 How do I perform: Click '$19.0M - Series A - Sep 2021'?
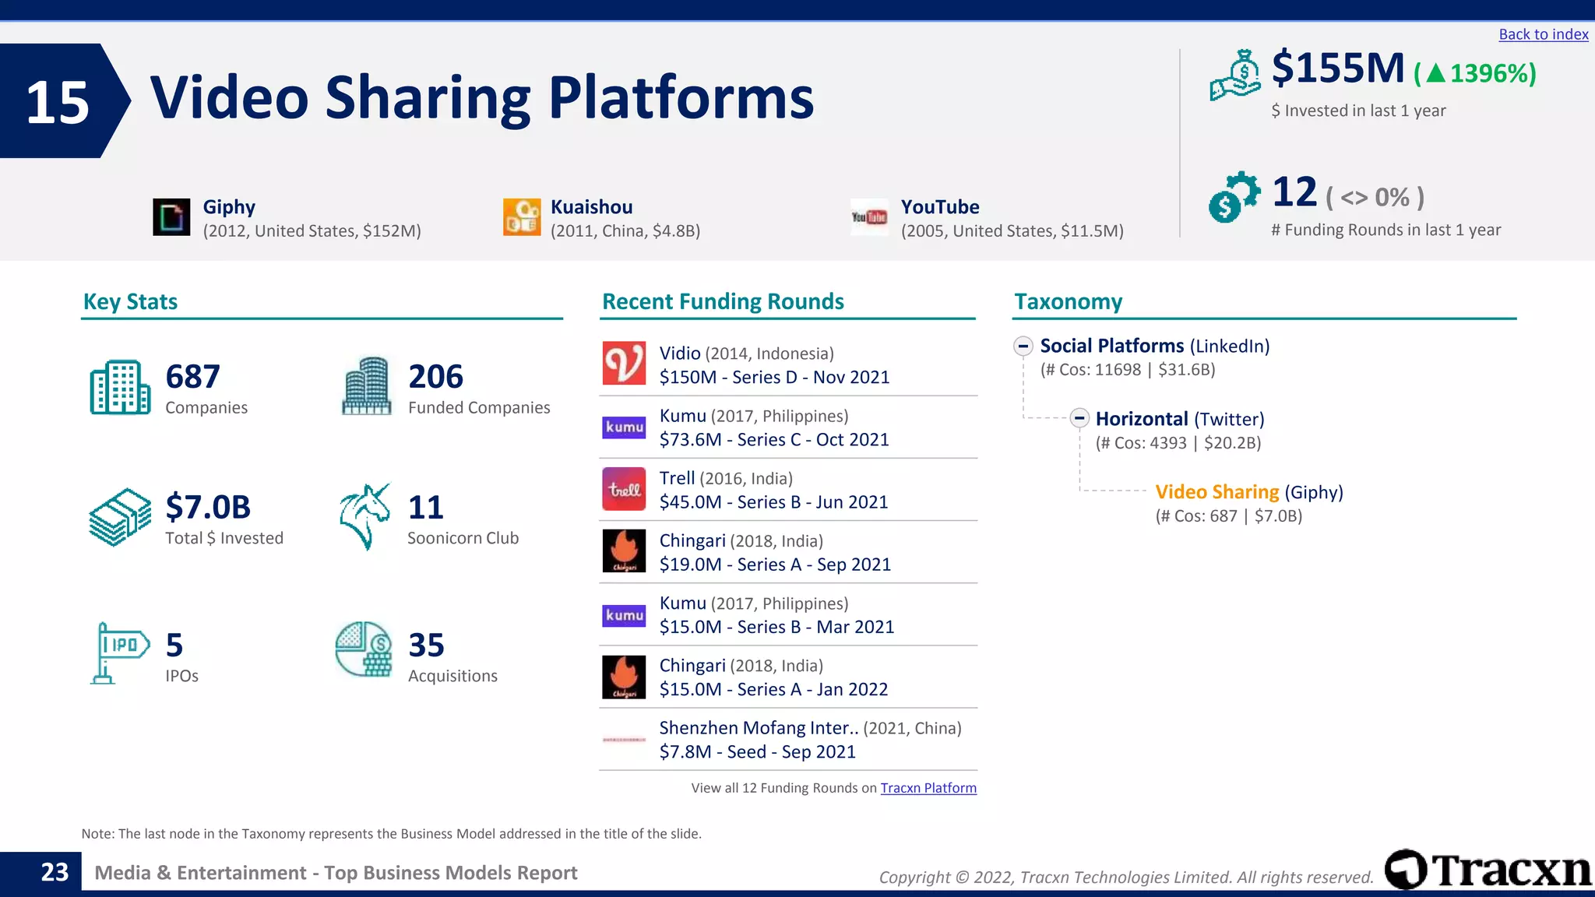[776, 565]
